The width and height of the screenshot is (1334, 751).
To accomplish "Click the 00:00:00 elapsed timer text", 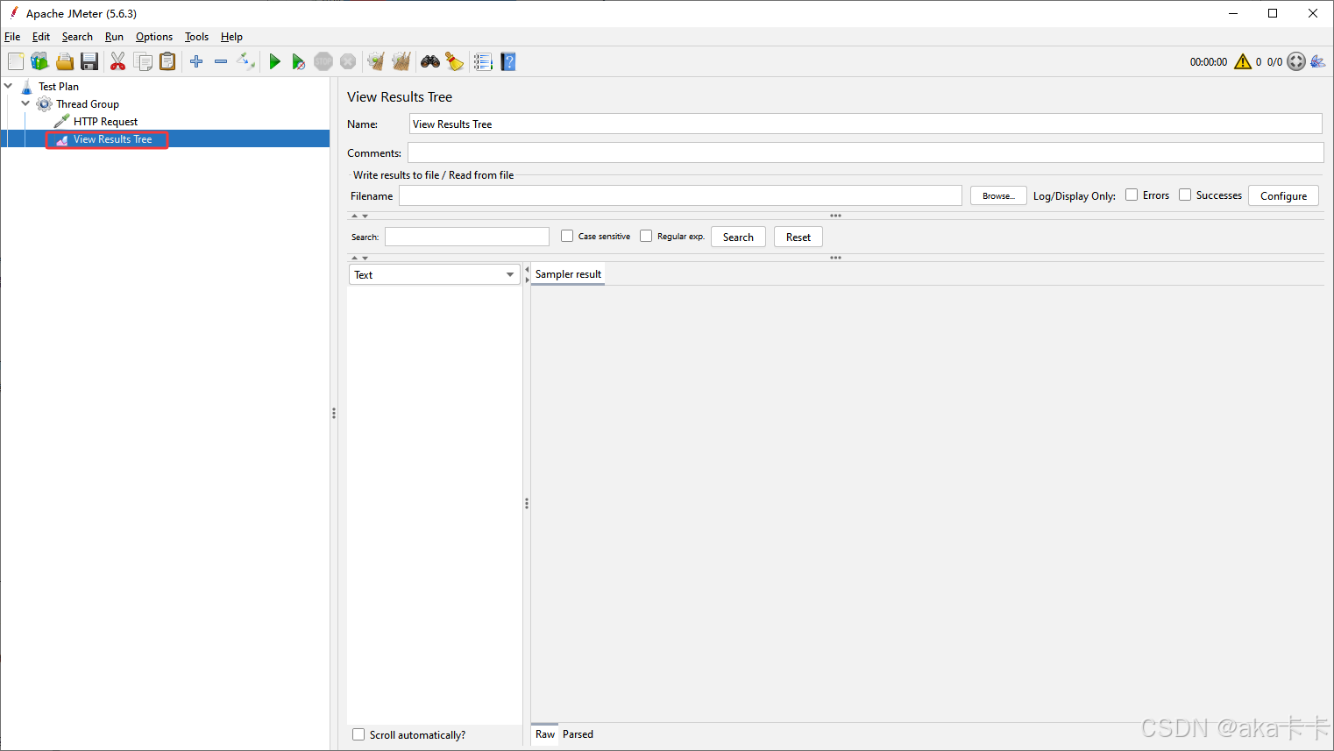I will pos(1209,61).
